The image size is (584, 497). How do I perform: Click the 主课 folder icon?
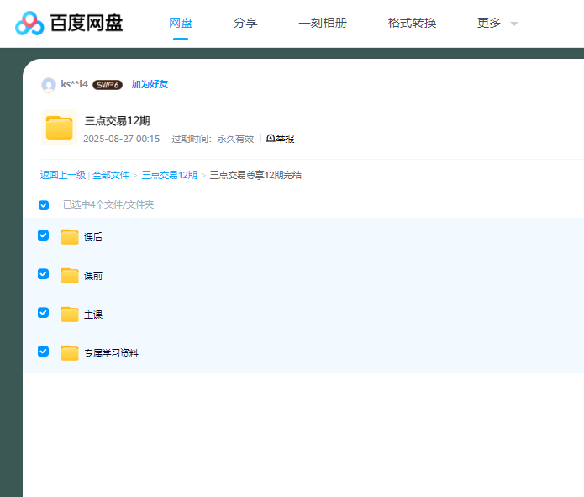tap(70, 315)
